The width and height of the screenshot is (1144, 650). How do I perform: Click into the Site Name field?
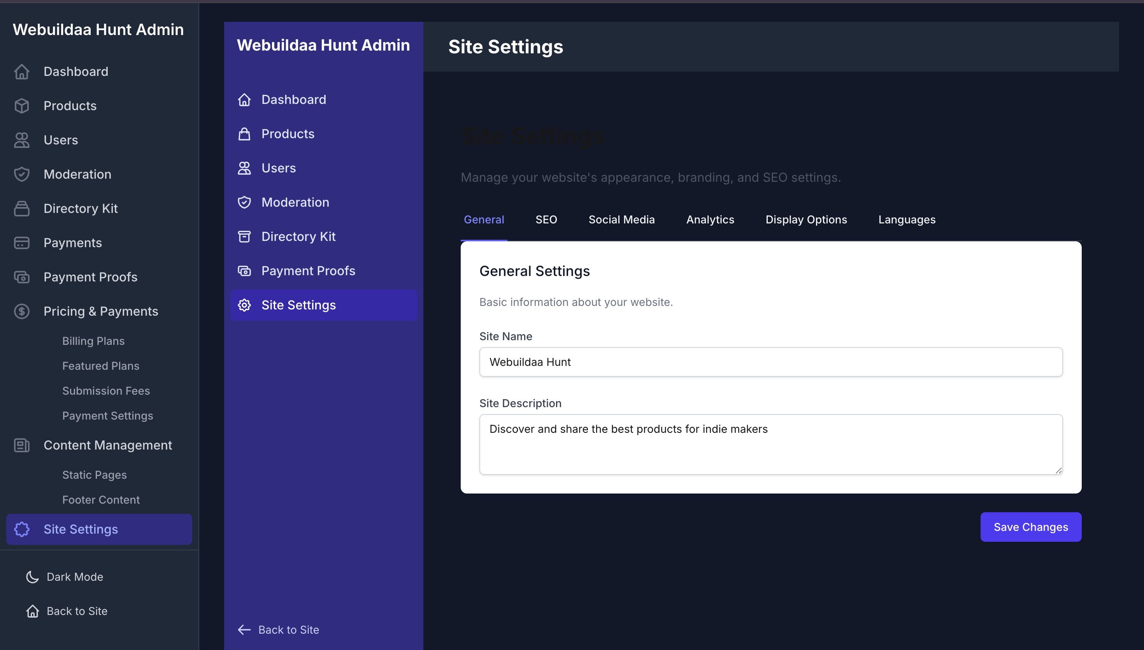pos(770,362)
